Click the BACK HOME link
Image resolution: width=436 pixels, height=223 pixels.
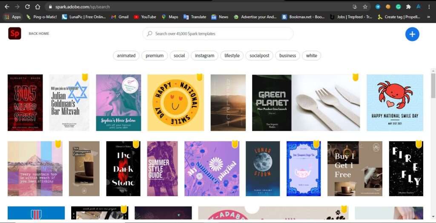tap(39, 33)
